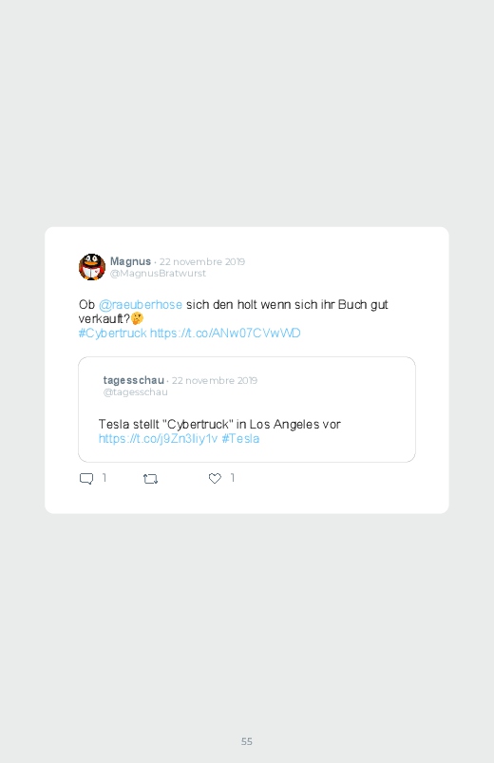Viewport: 494px width, 763px height.
Task: Click the @MagnusBratwurst handle
Action: point(158,274)
